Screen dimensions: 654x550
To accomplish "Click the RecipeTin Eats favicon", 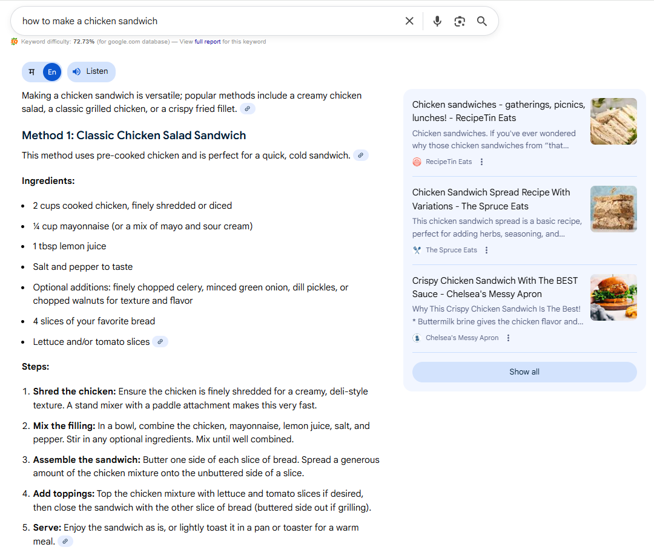I will (x=416, y=162).
